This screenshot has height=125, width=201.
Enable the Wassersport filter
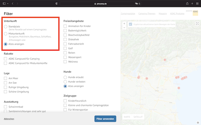pyautogui.click(x=65, y=57)
